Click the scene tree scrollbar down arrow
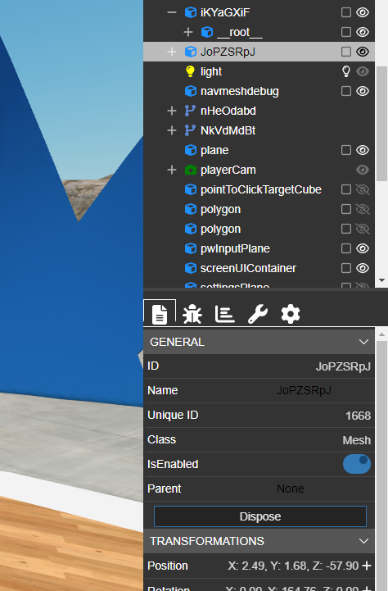The width and height of the screenshot is (388, 591). click(381, 280)
